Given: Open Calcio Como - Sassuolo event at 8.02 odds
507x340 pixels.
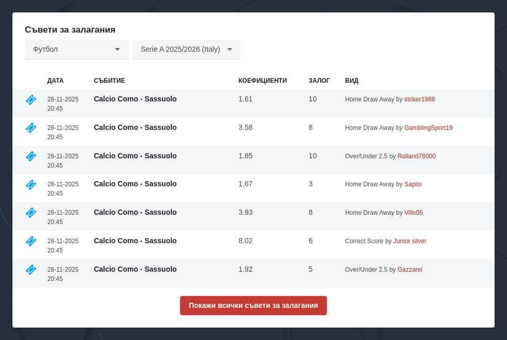Looking at the screenshot, I should [135, 241].
